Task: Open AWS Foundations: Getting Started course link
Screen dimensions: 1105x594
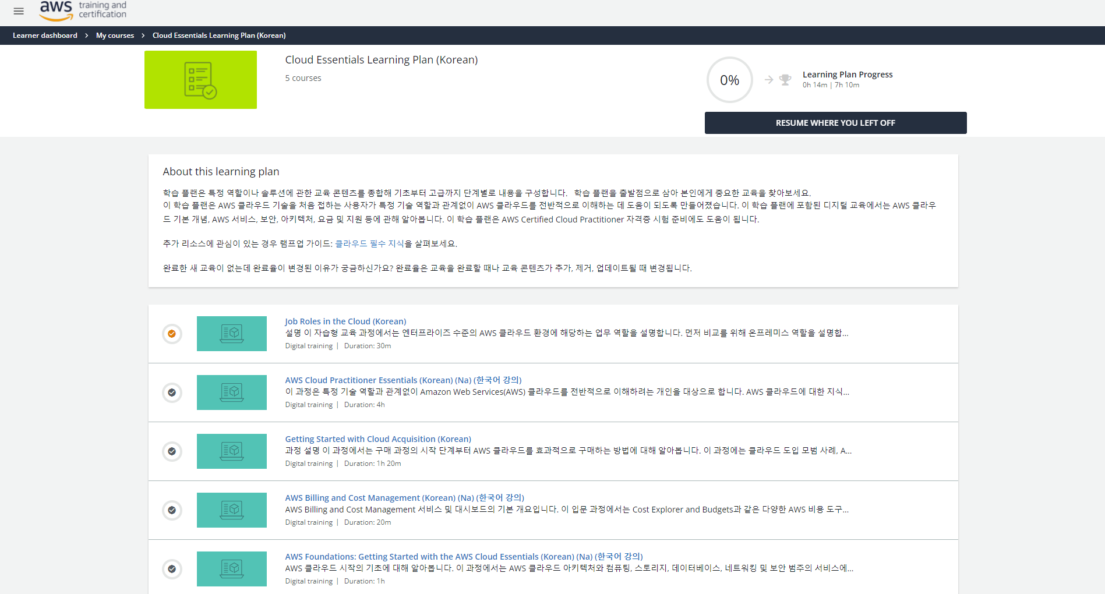Action: tap(464, 557)
